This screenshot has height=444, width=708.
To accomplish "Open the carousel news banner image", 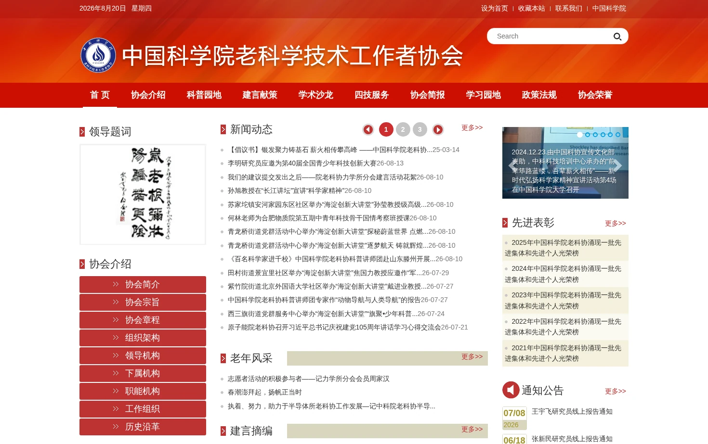I will pyautogui.click(x=565, y=163).
